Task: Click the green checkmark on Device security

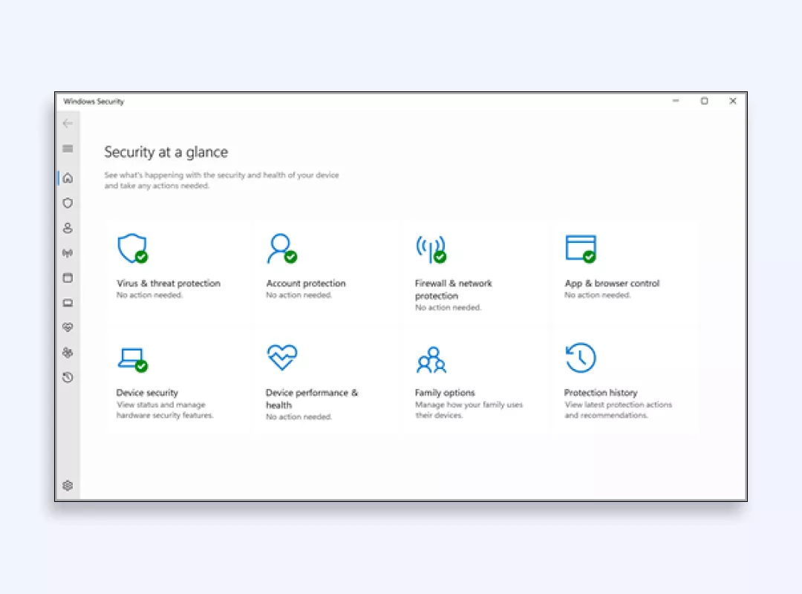Action: point(141,366)
